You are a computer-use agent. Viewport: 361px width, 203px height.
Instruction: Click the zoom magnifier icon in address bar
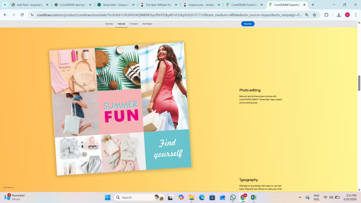pos(307,15)
